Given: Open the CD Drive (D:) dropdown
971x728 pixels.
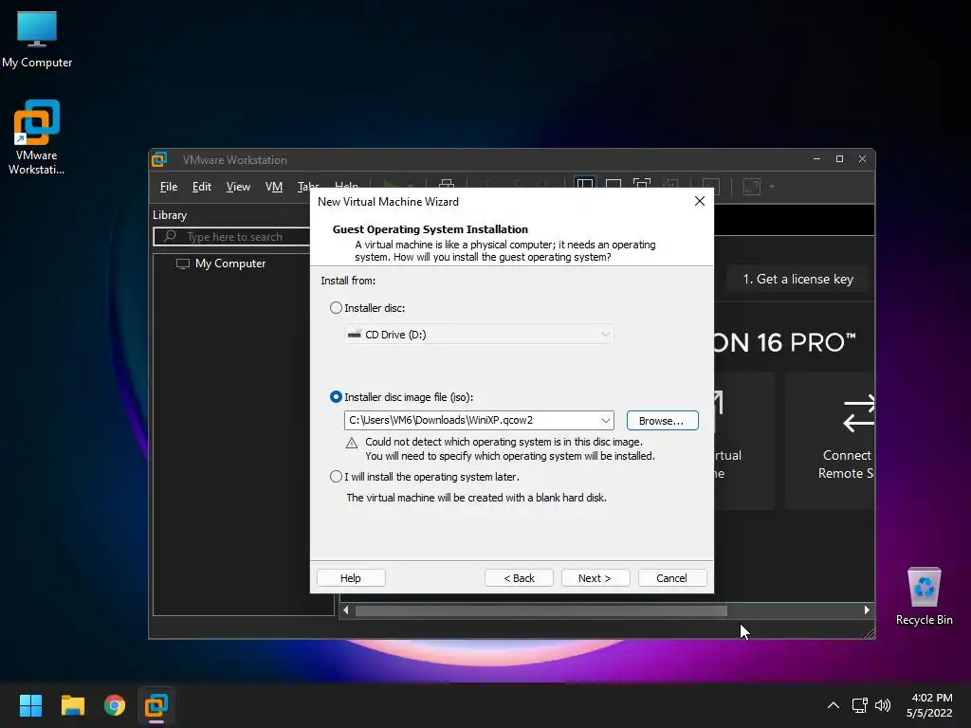Looking at the screenshot, I should pyautogui.click(x=479, y=335).
